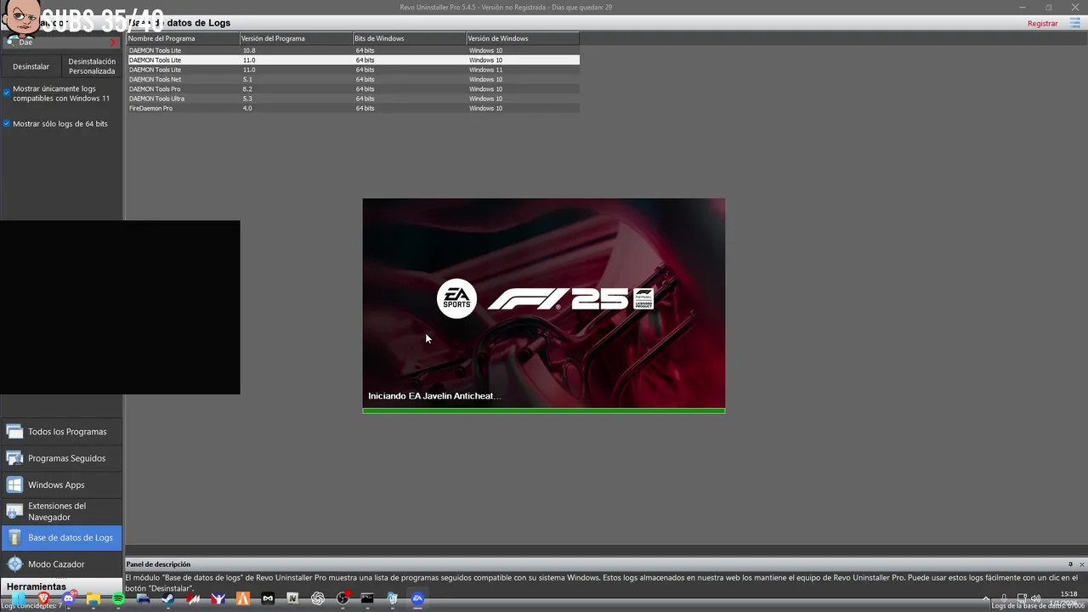
Task: Sort by Versión del Programa column
Action: pos(297,38)
